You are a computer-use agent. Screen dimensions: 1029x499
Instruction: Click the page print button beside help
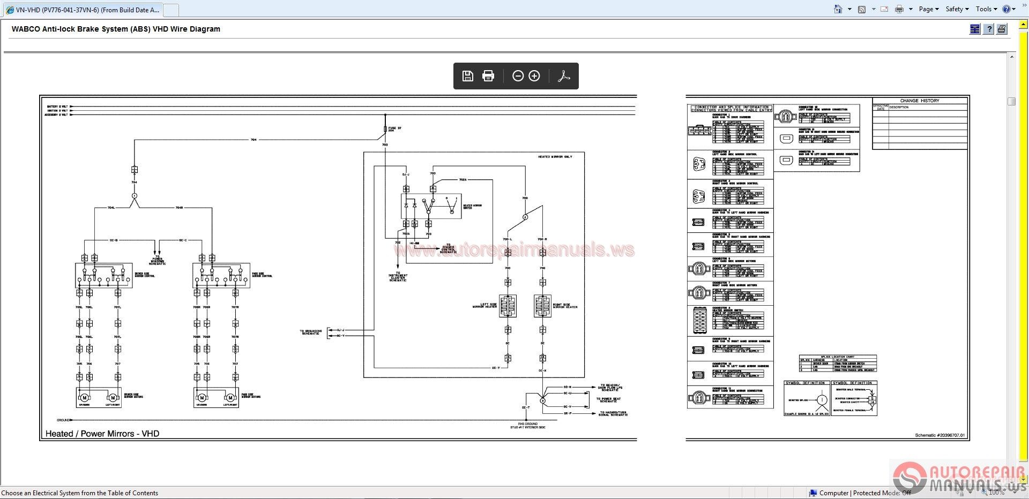pos(1002,29)
